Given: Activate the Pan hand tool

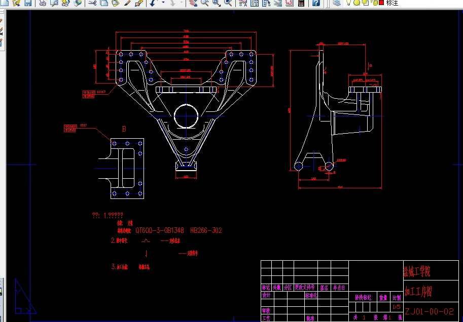Looking at the screenshot, I should [x=193, y=3].
